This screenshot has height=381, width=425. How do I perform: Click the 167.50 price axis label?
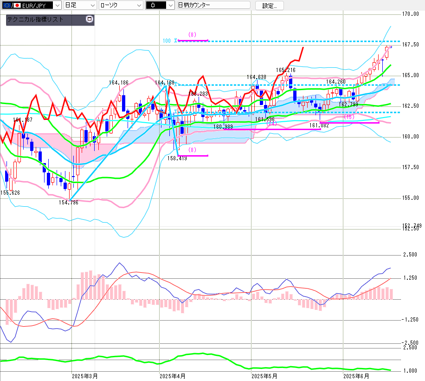(410, 45)
